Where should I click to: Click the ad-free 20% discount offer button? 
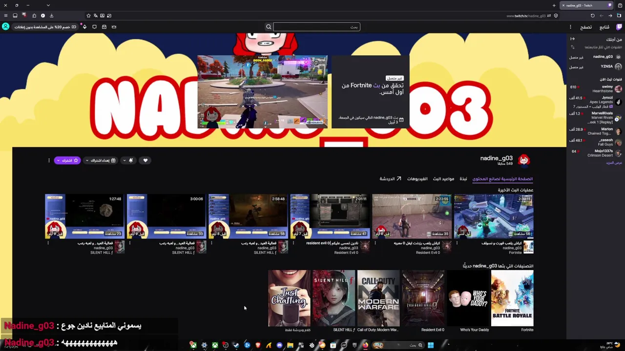(x=45, y=27)
